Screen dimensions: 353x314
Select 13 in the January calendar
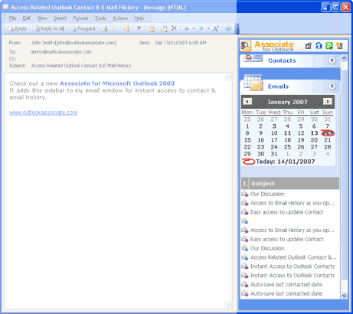coord(314,133)
